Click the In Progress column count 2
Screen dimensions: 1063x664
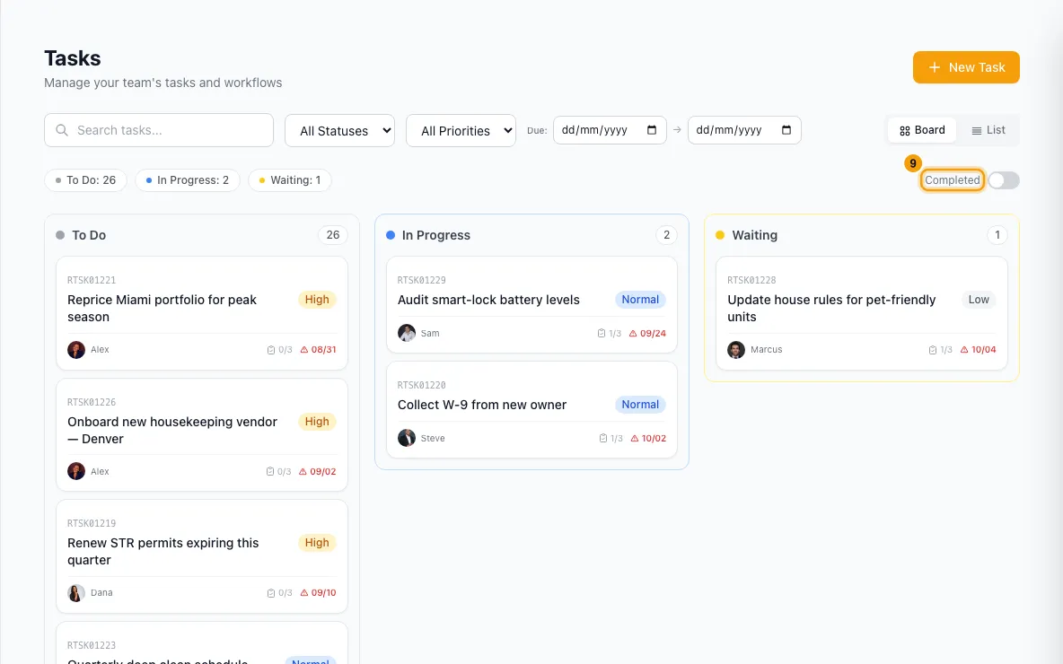666,235
